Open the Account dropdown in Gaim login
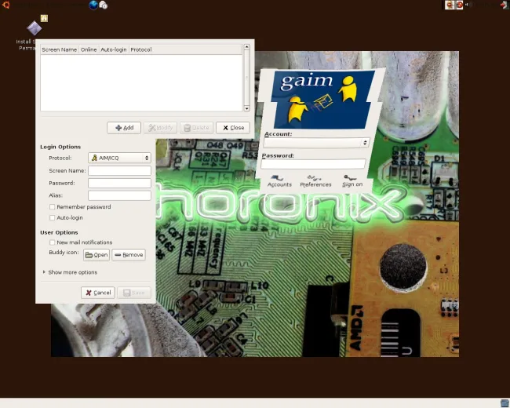This screenshot has width=510, height=408. pyautogui.click(x=316, y=143)
